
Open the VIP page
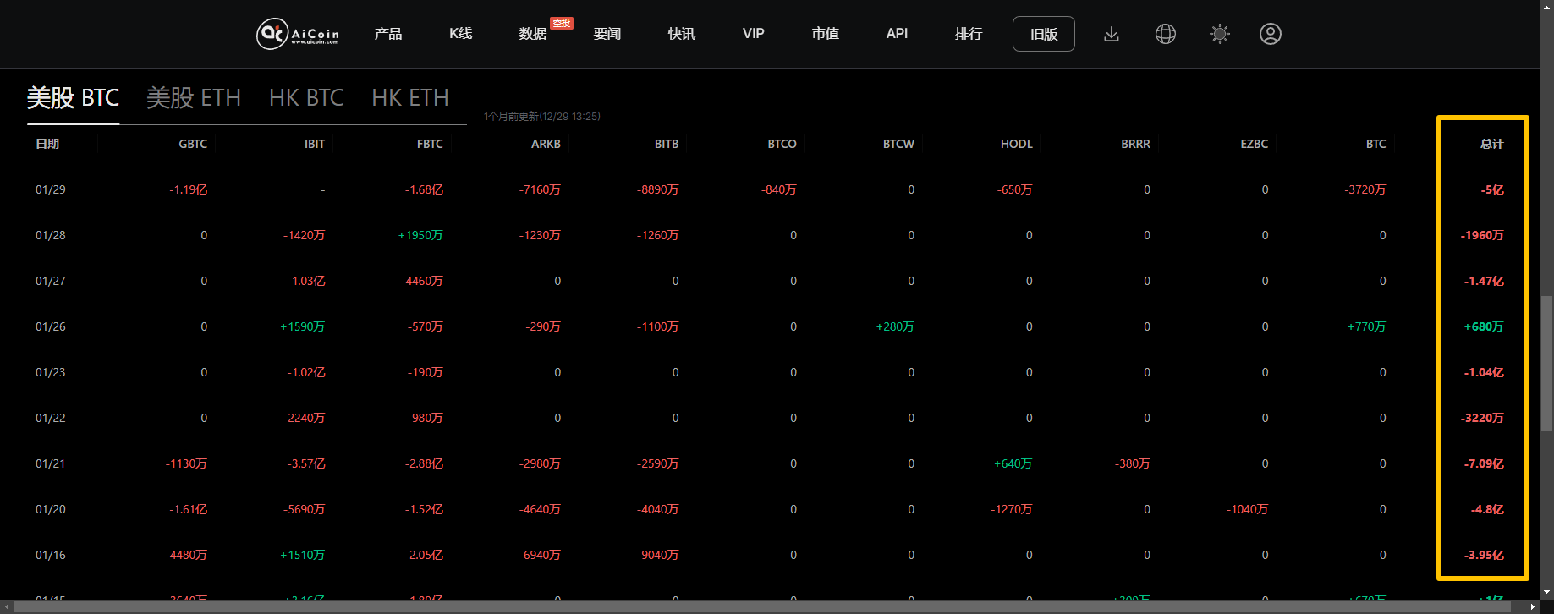(x=753, y=34)
